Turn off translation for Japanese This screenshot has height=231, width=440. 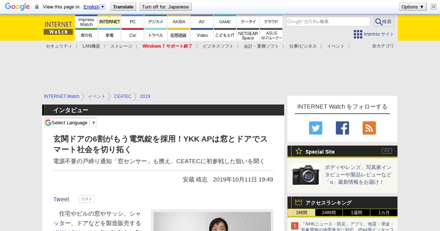tap(165, 7)
